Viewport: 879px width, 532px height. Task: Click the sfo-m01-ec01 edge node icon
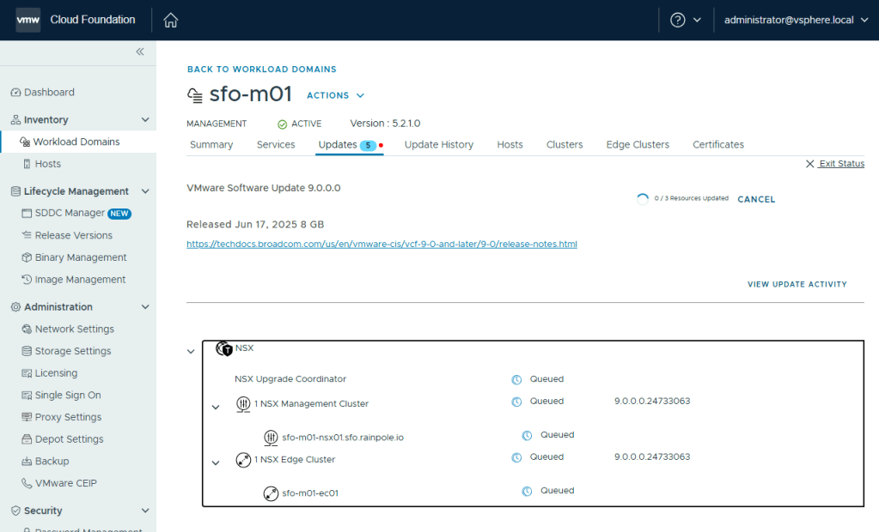tap(271, 493)
